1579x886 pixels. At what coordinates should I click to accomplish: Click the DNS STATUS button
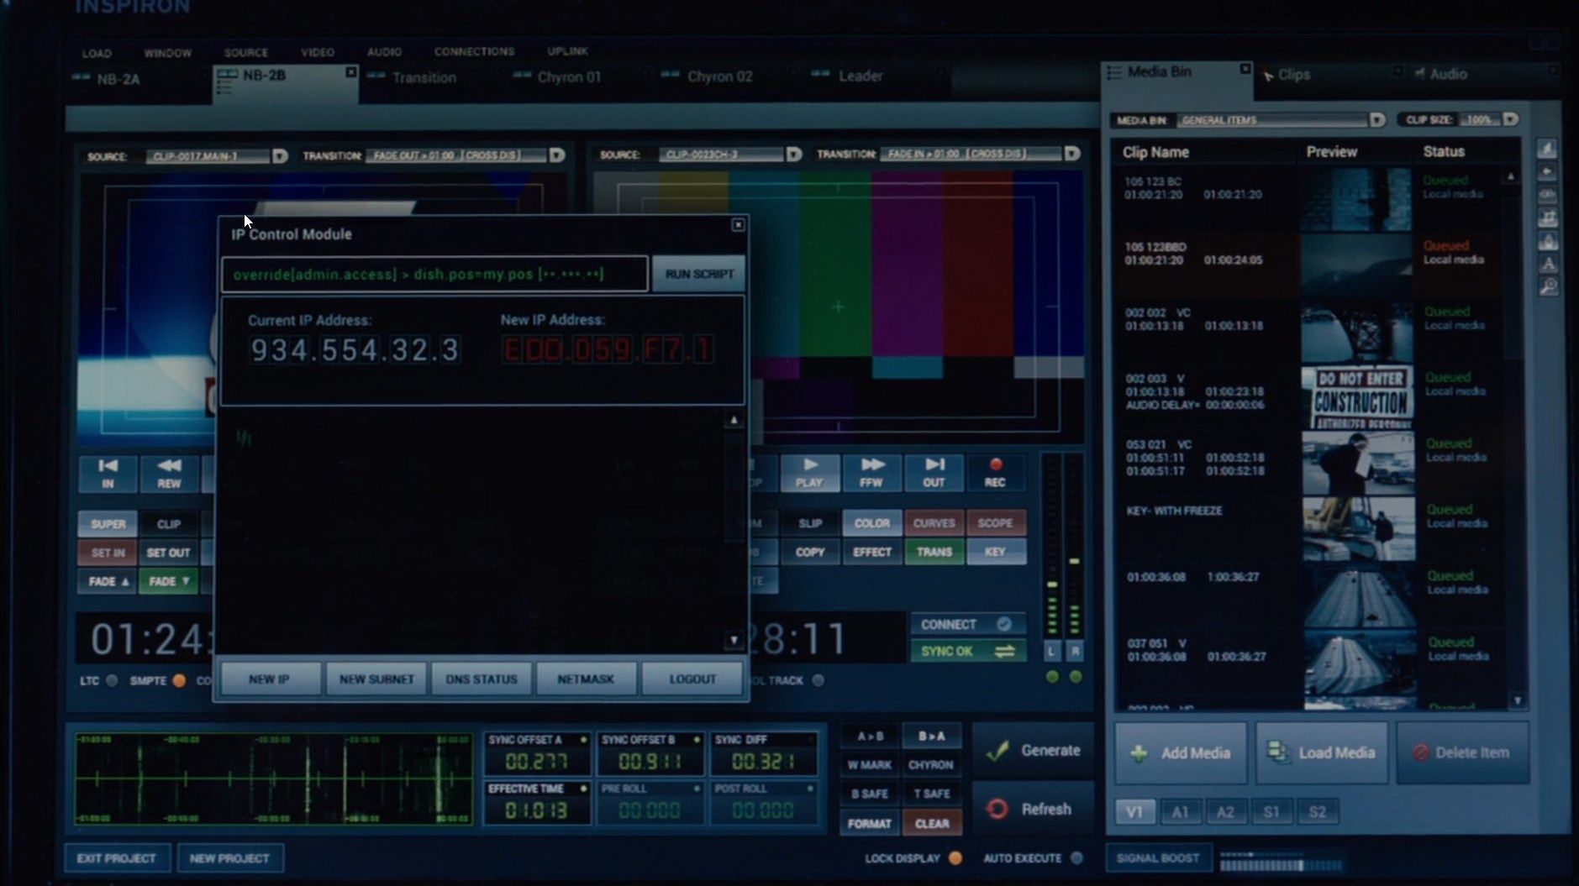coord(482,679)
